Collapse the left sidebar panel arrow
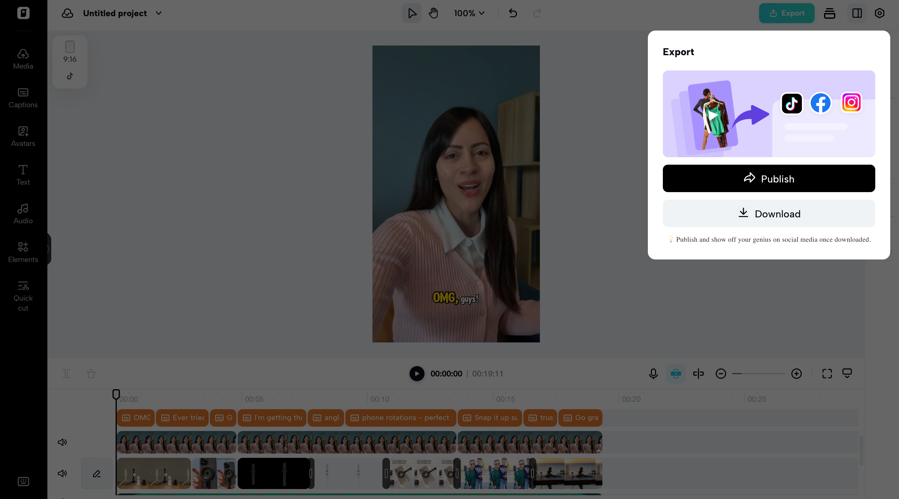The width and height of the screenshot is (899, 499). coord(48,249)
